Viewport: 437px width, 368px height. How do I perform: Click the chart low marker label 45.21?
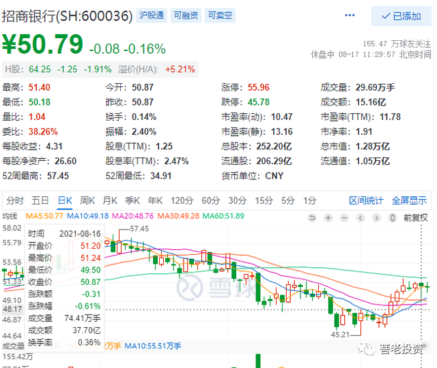click(340, 335)
